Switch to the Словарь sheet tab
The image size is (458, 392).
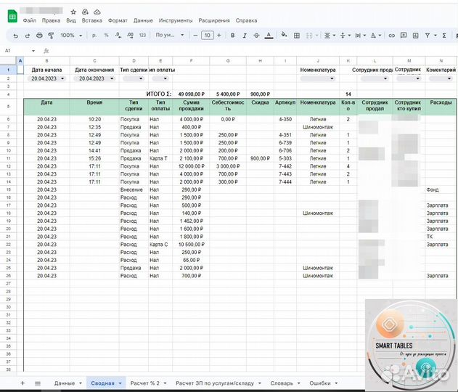coord(285,383)
